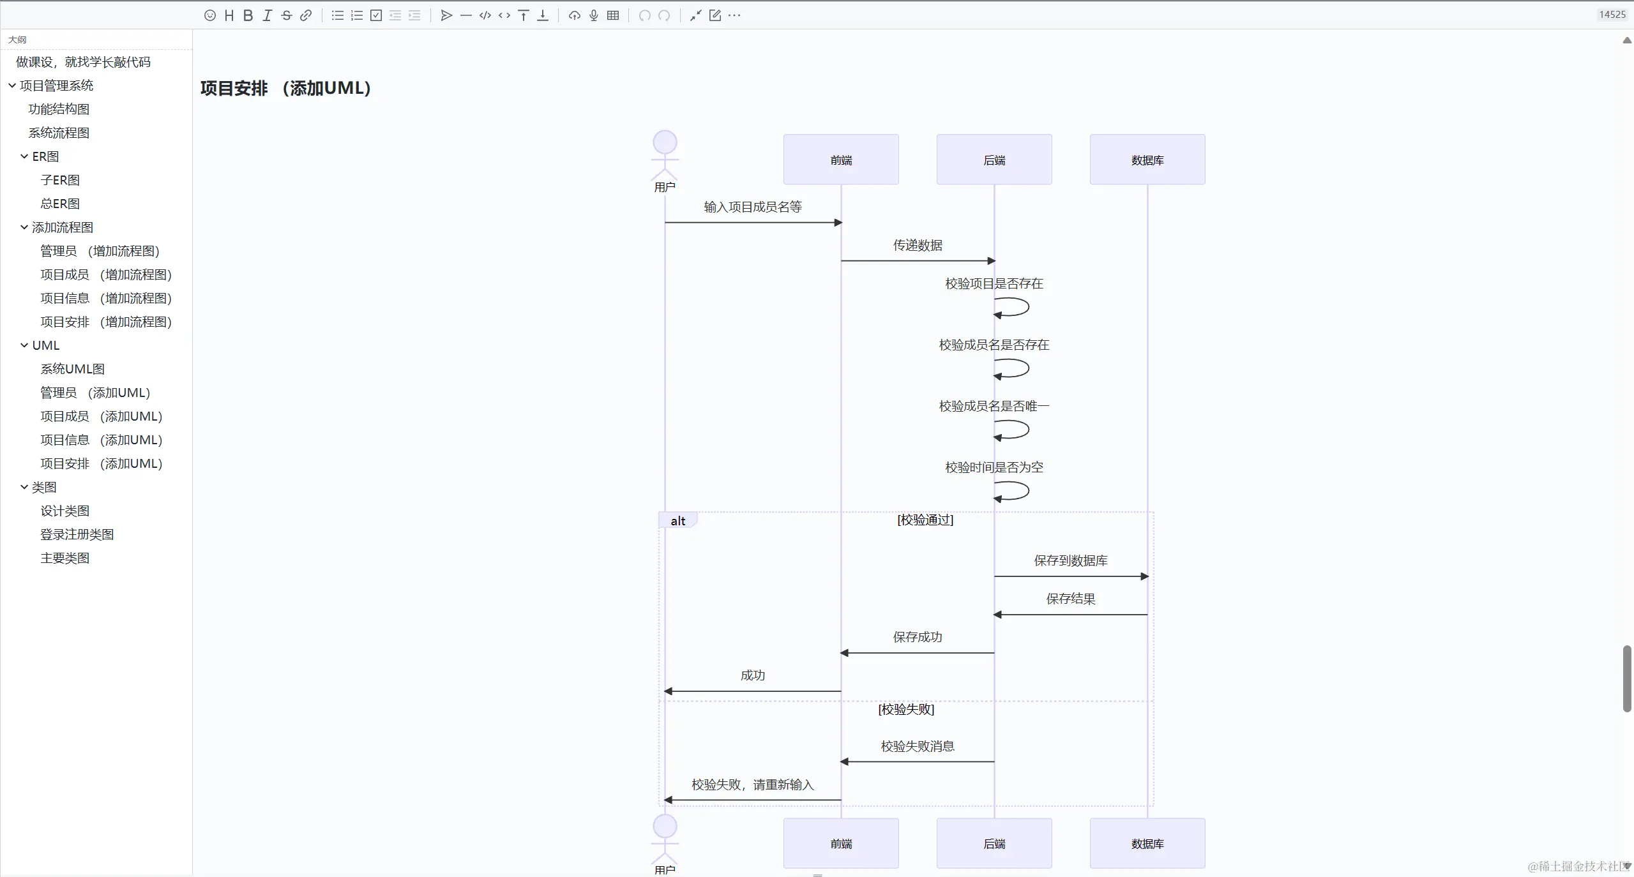Image resolution: width=1634 pixels, height=877 pixels.
Task: Click the emoji insert icon
Action: coord(210,15)
